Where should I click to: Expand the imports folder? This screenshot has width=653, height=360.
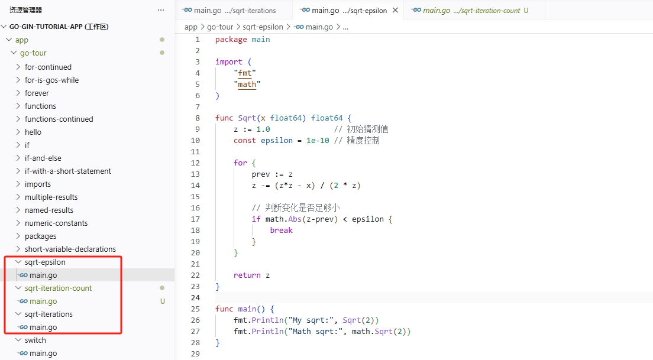click(x=18, y=184)
